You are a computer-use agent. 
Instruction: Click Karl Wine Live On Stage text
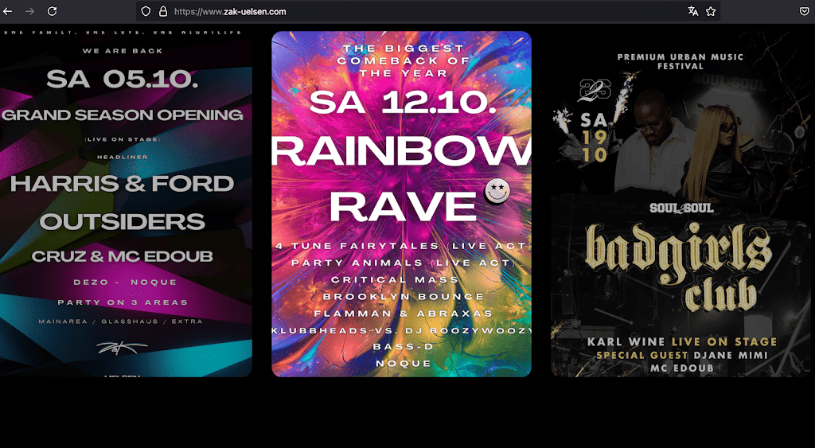[682, 342]
